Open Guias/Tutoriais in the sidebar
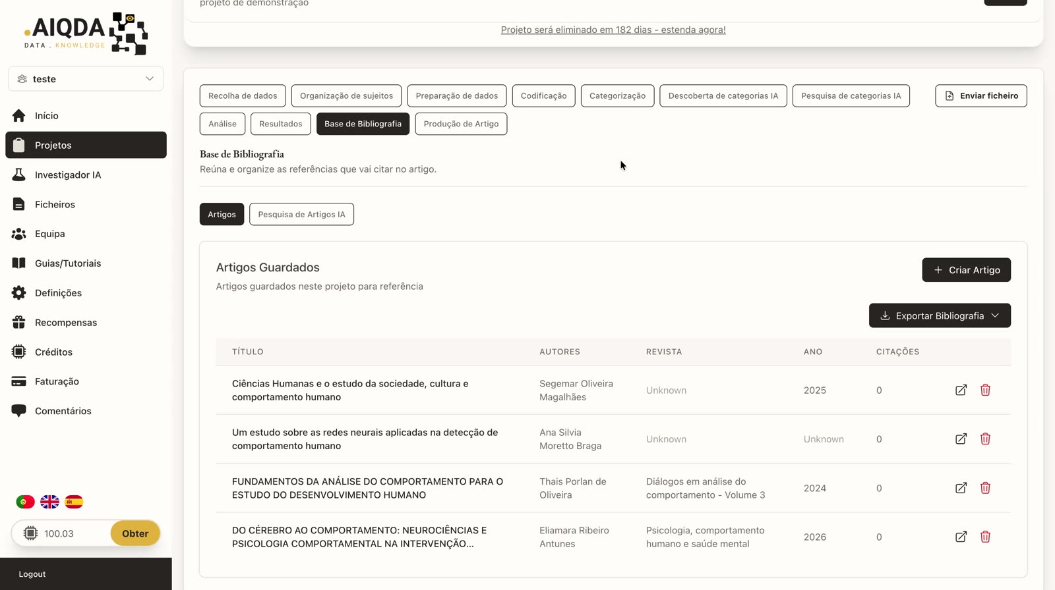1055x590 pixels. 86,263
